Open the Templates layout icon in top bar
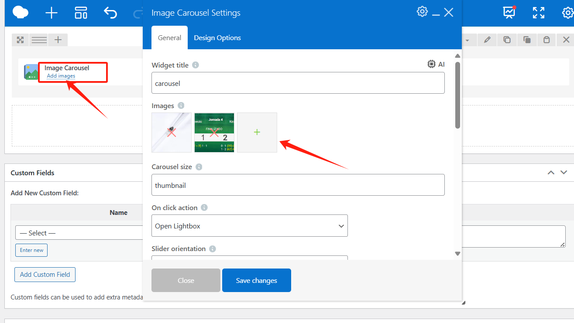Screen dimensions: 574x323 point(81,13)
